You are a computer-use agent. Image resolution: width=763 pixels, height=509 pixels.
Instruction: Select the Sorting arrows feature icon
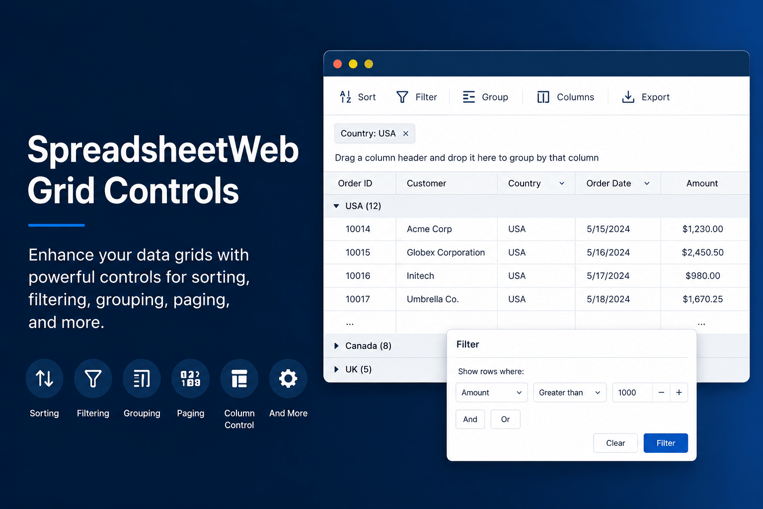[x=44, y=379]
